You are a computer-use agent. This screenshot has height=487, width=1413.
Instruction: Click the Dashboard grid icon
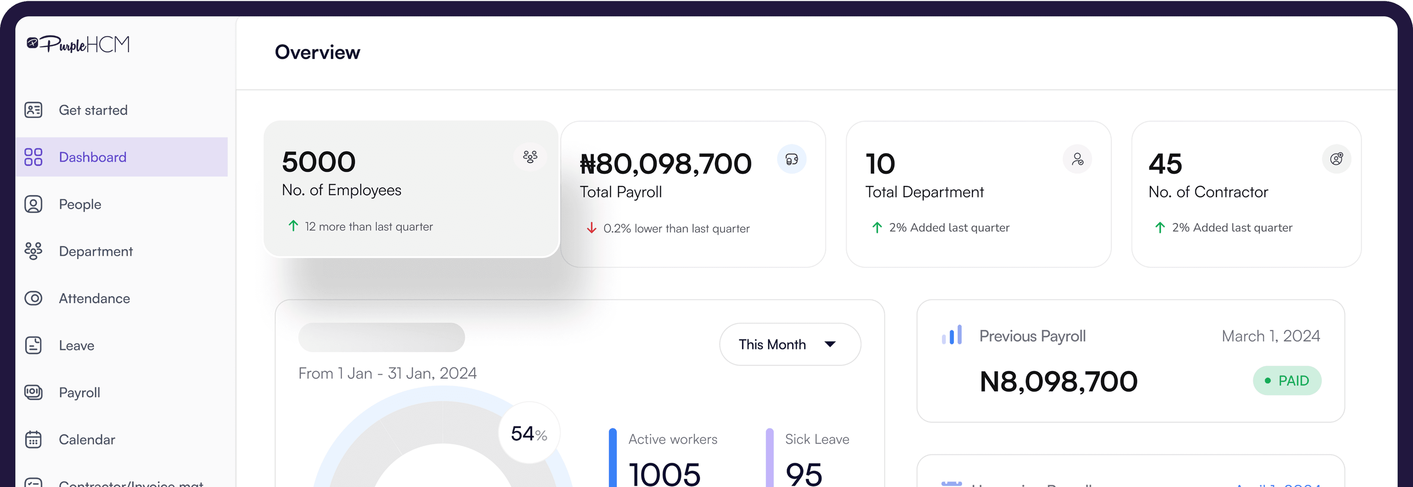pyautogui.click(x=33, y=157)
